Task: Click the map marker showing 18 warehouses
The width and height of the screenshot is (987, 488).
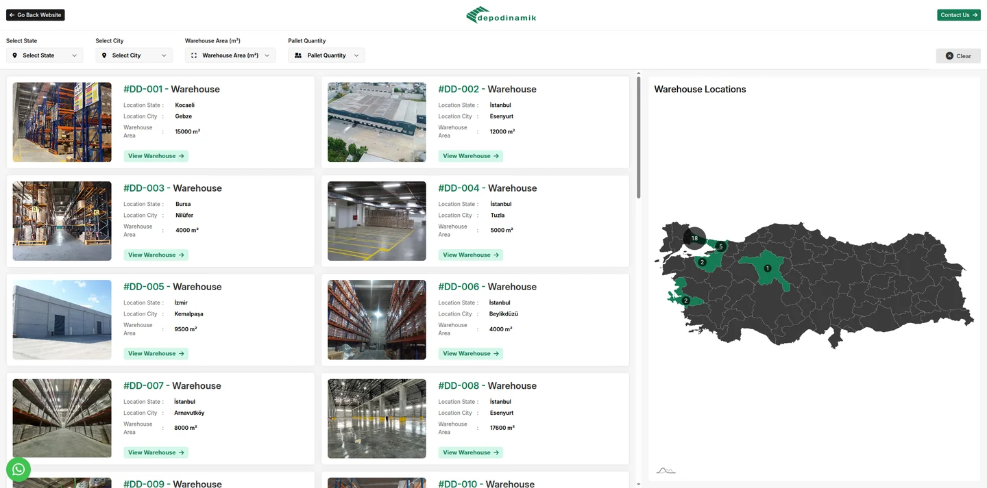Action: [x=694, y=238]
